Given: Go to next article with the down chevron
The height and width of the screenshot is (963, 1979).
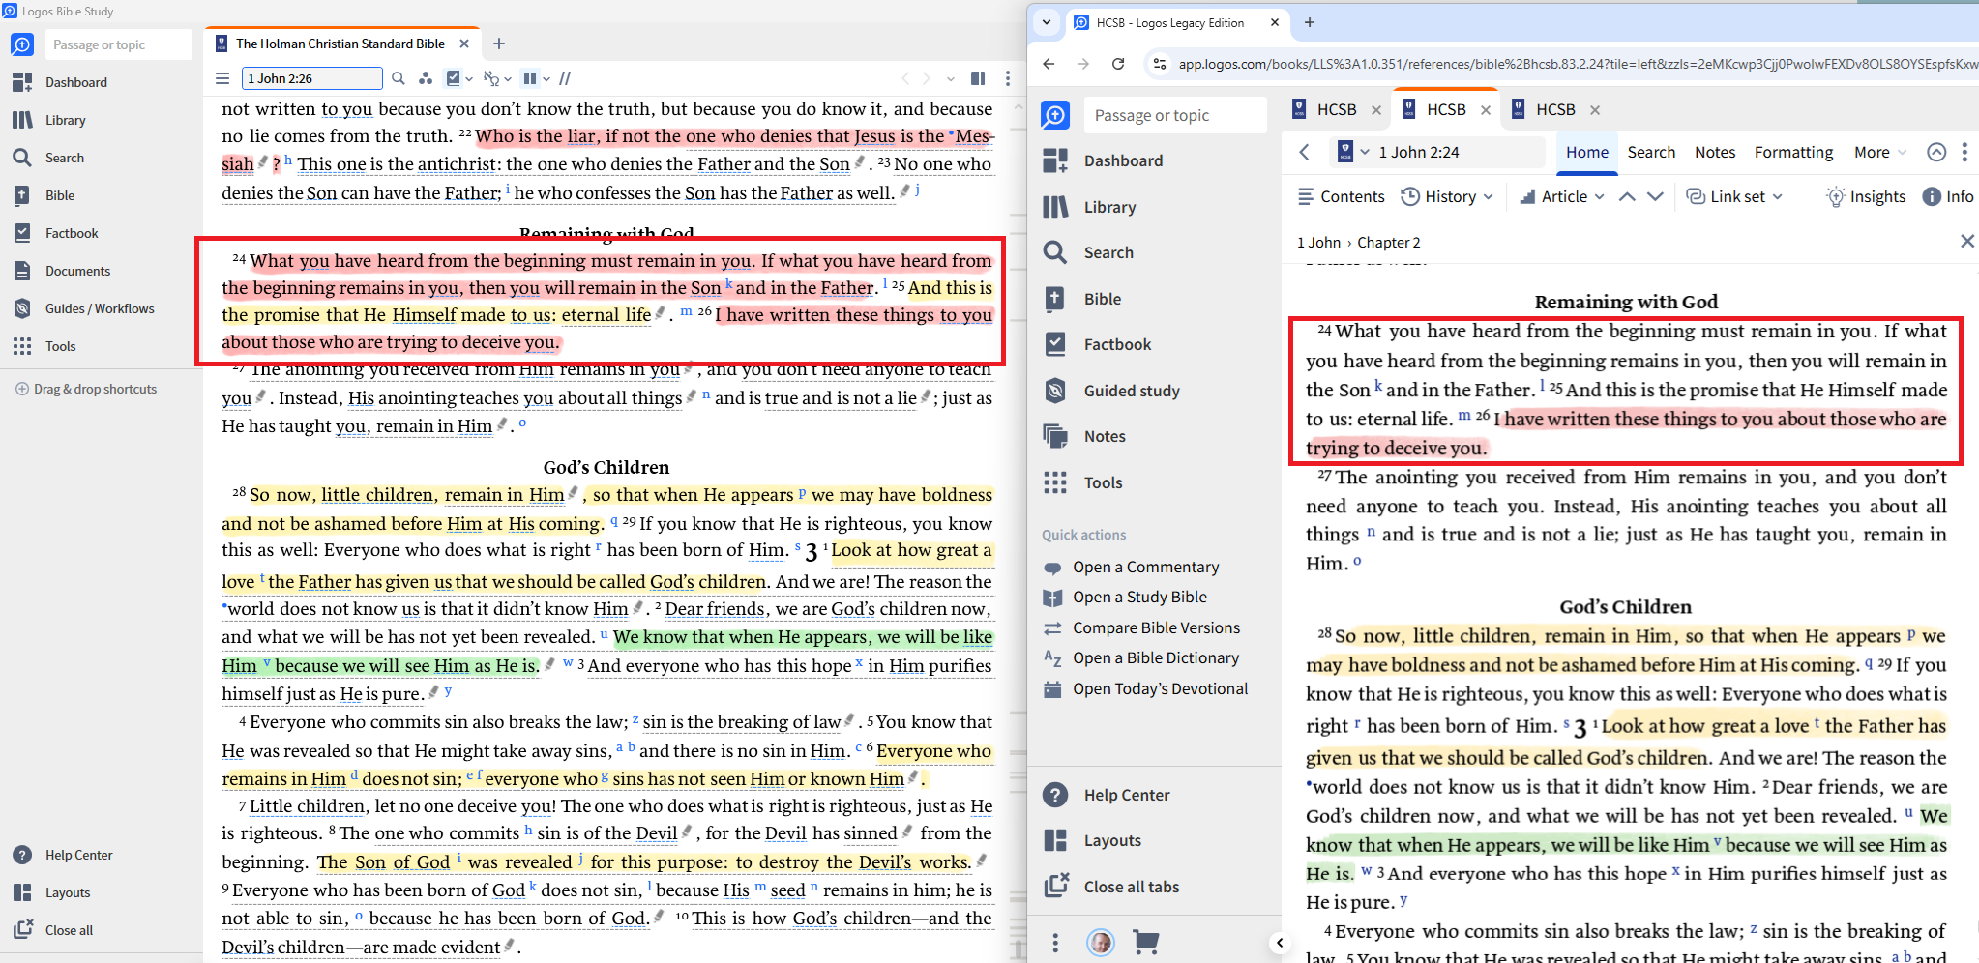Looking at the screenshot, I should click(x=1655, y=196).
